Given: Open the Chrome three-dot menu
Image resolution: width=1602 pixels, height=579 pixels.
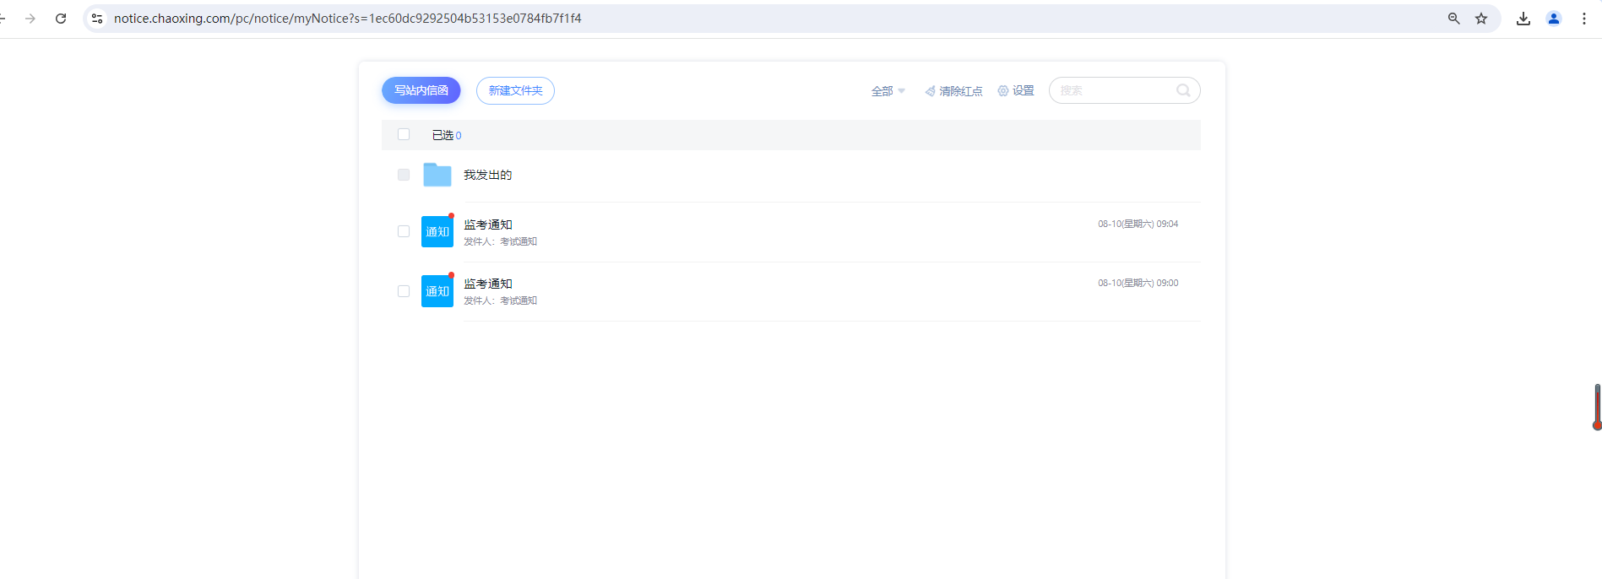Looking at the screenshot, I should pyautogui.click(x=1584, y=19).
